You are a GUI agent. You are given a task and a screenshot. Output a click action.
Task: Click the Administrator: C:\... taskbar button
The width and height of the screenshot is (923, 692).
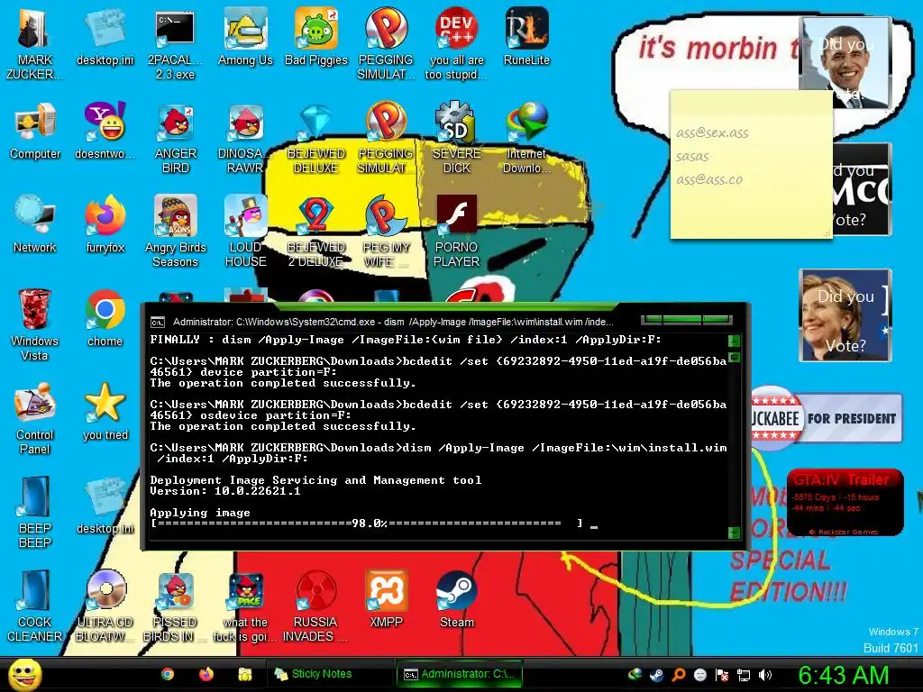click(460, 674)
